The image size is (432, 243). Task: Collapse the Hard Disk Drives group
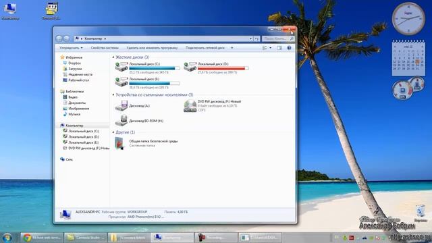tap(113, 57)
